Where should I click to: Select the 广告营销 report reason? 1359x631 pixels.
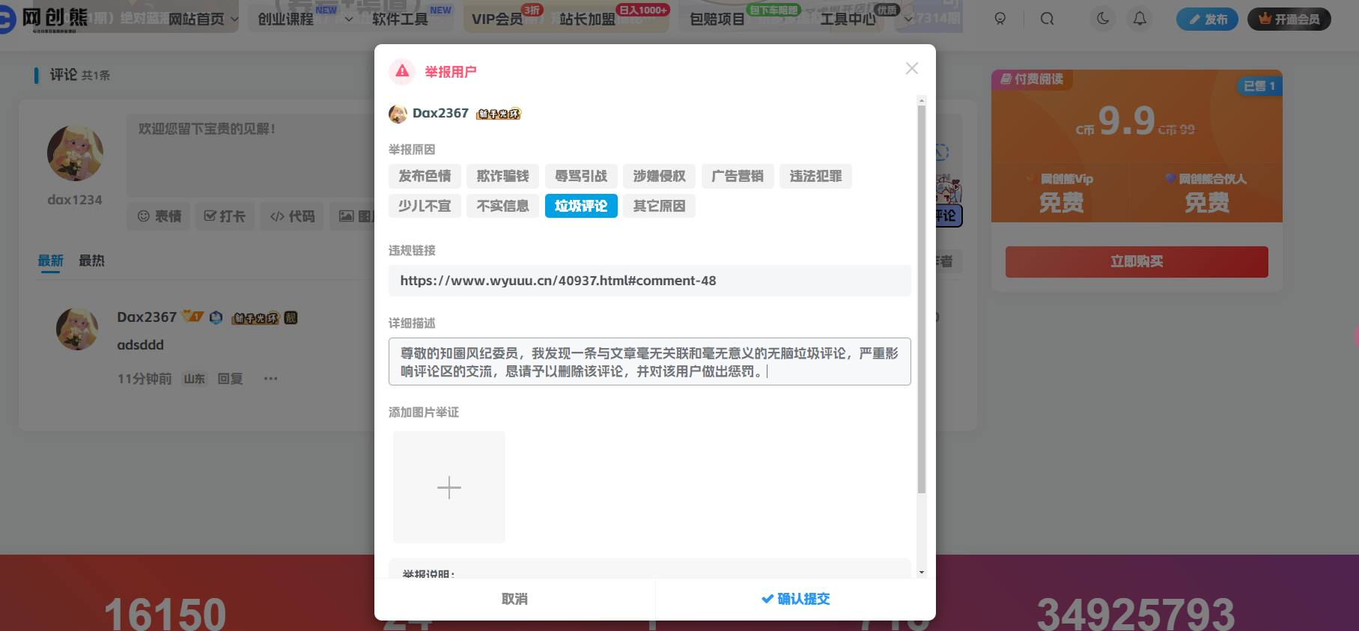pyautogui.click(x=738, y=176)
